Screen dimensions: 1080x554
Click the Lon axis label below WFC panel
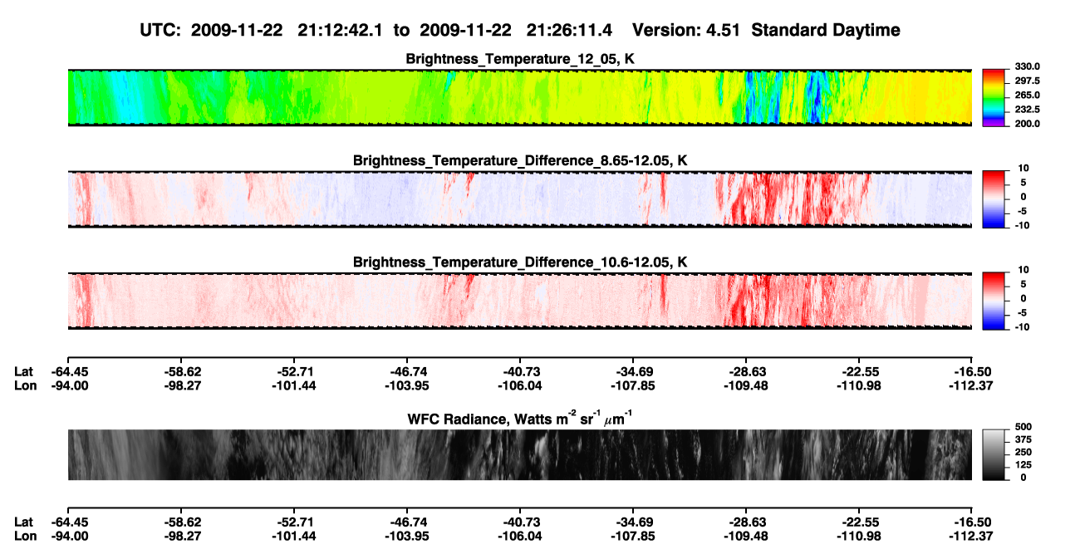coord(24,535)
